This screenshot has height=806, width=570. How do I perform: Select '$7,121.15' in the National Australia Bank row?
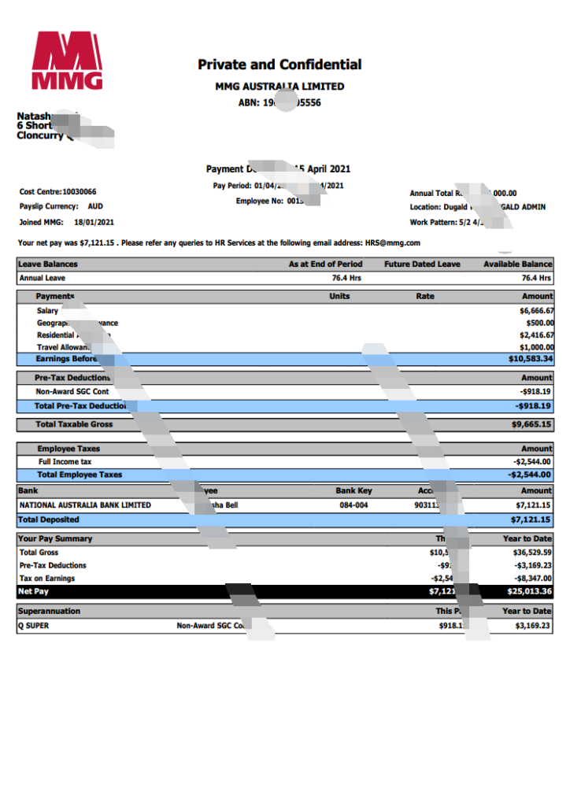533,505
